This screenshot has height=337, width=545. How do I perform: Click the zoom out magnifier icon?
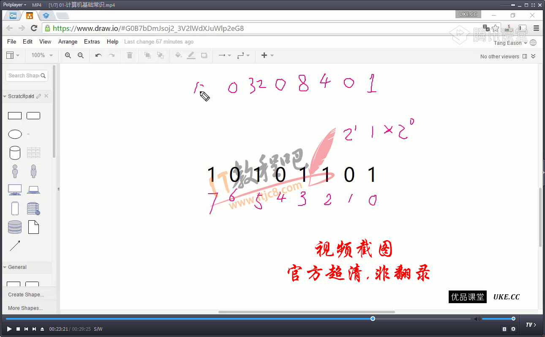[x=81, y=55]
